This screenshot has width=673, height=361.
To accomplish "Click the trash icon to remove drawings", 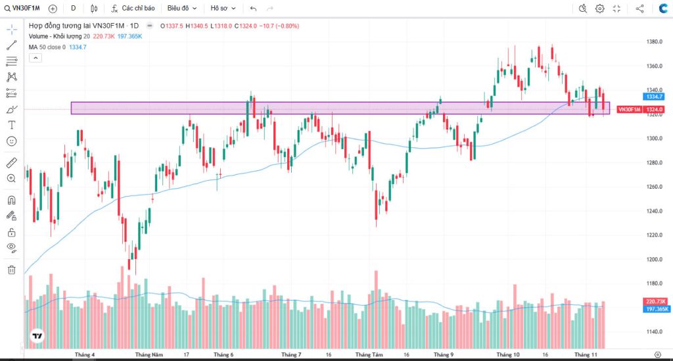I will point(11,269).
